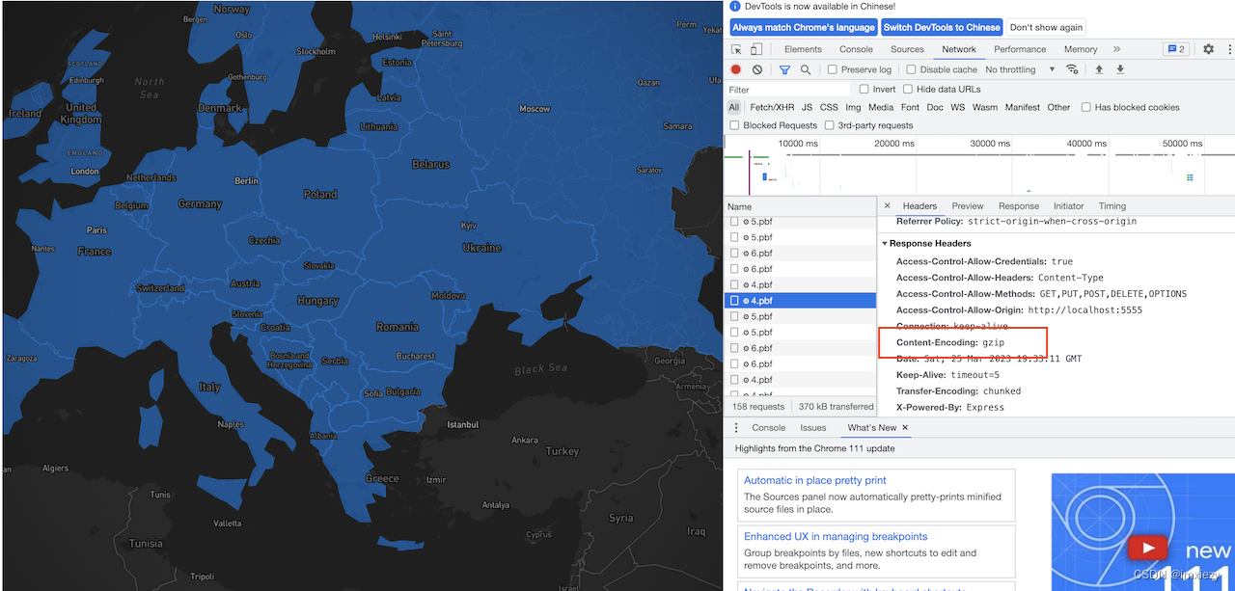This screenshot has height=591, width=1235.
Task: Check 3rd-party requests
Action: pyautogui.click(x=830, y=125)
